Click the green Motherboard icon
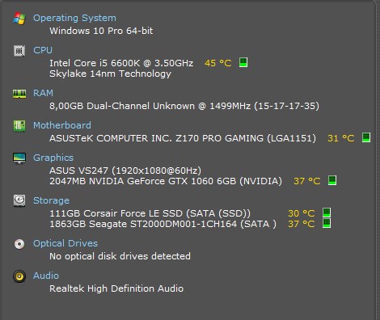The width and height of the screenshot is (380, 320). (19, 125)
